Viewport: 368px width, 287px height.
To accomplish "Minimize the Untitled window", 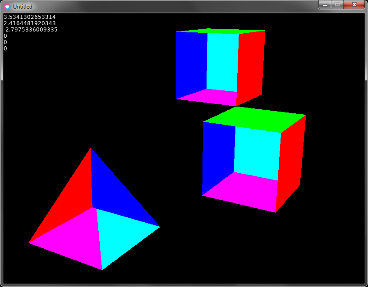I will (325, 4).
